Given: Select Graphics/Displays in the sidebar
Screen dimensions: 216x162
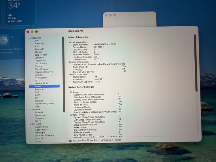Looking at the screenshot, I should click(44, 72).
